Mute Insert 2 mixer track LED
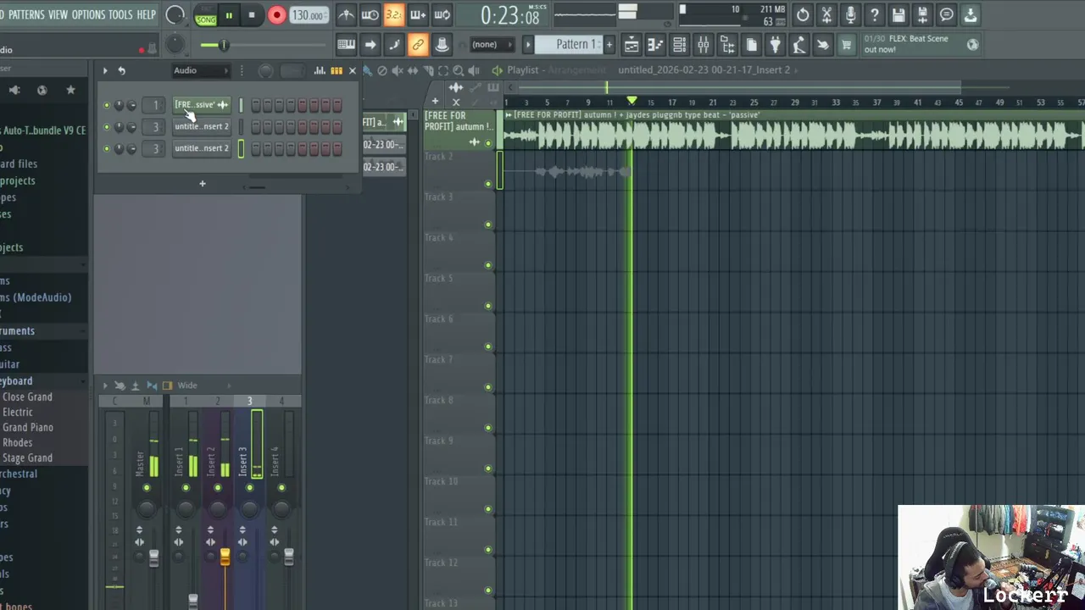 (x=218, y=488)
